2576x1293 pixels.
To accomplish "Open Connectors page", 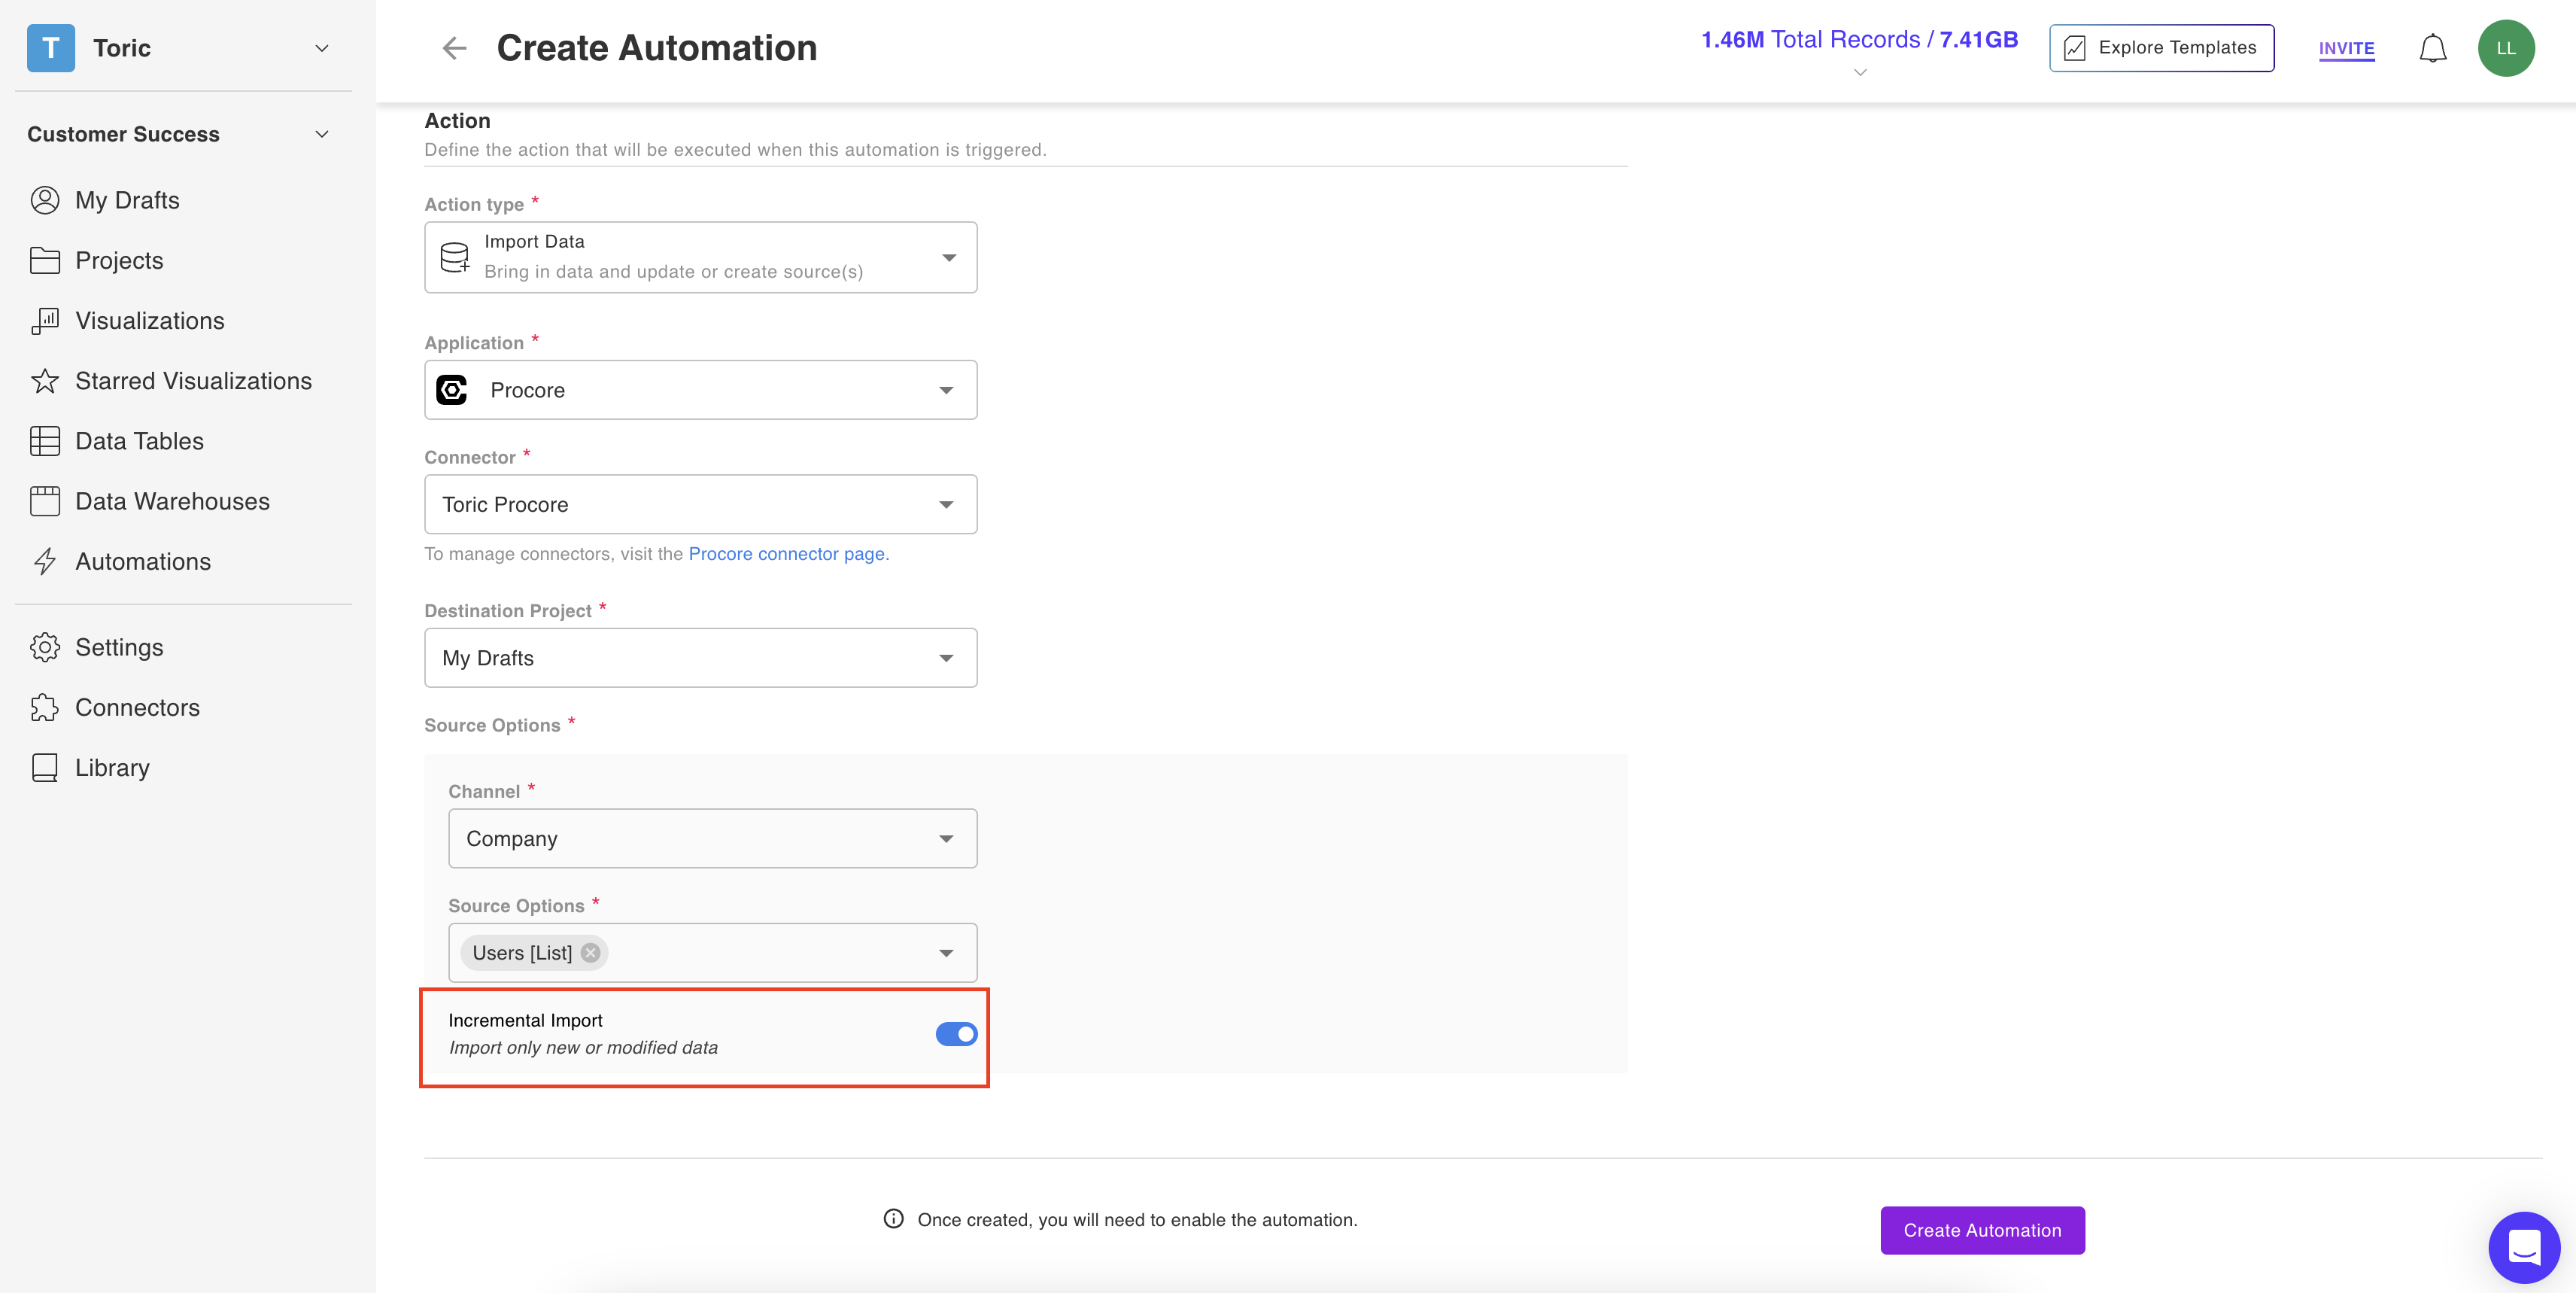I will 137,707.
